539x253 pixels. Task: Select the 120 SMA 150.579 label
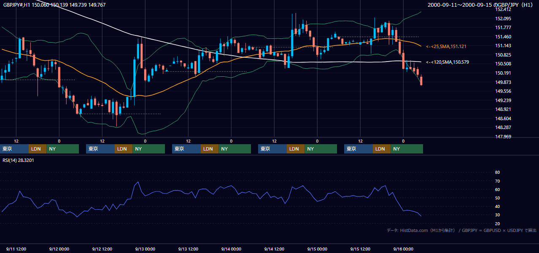pyautogui.click(x=447, y=62)
